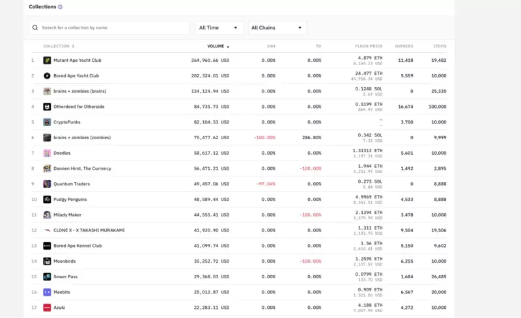Click floor price 4.188 ETH
This screenshot has width=521, height=318.
tap(370, 305)
